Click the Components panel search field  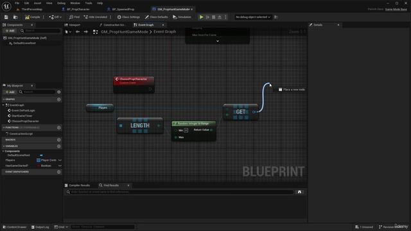coord(40,31)
